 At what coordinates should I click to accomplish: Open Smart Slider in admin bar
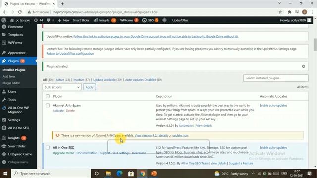(x=81, y=20)
